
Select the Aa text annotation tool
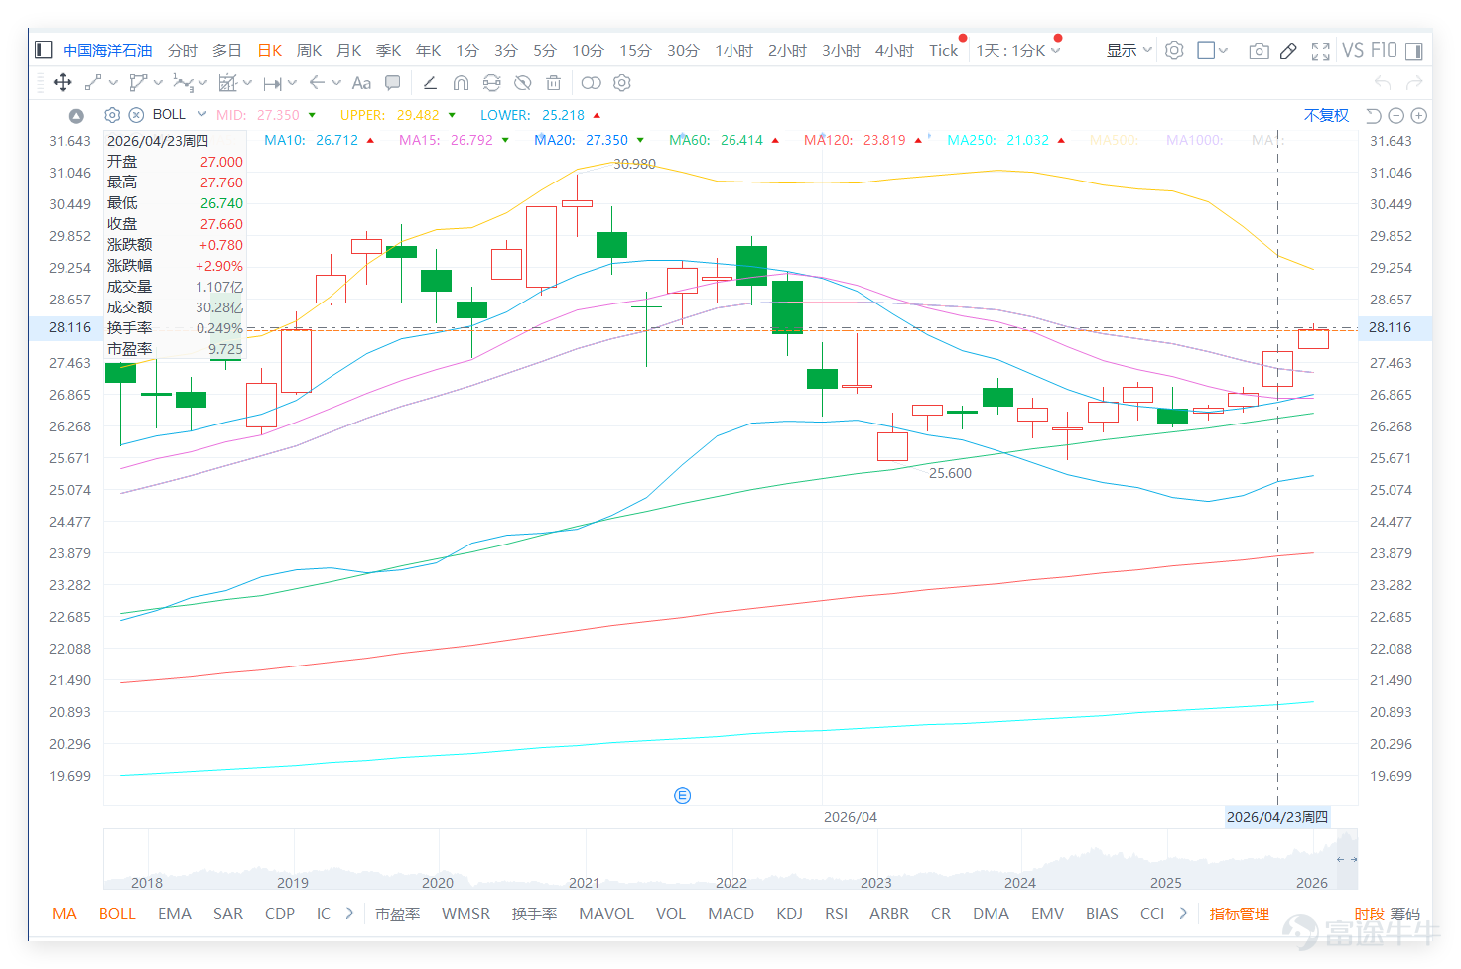point(361,83)
